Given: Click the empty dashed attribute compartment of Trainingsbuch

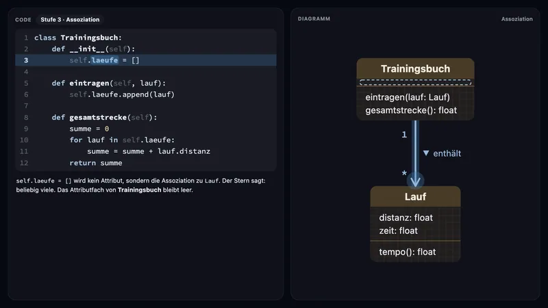Looking at the screenshot, I should coord(415,82).
